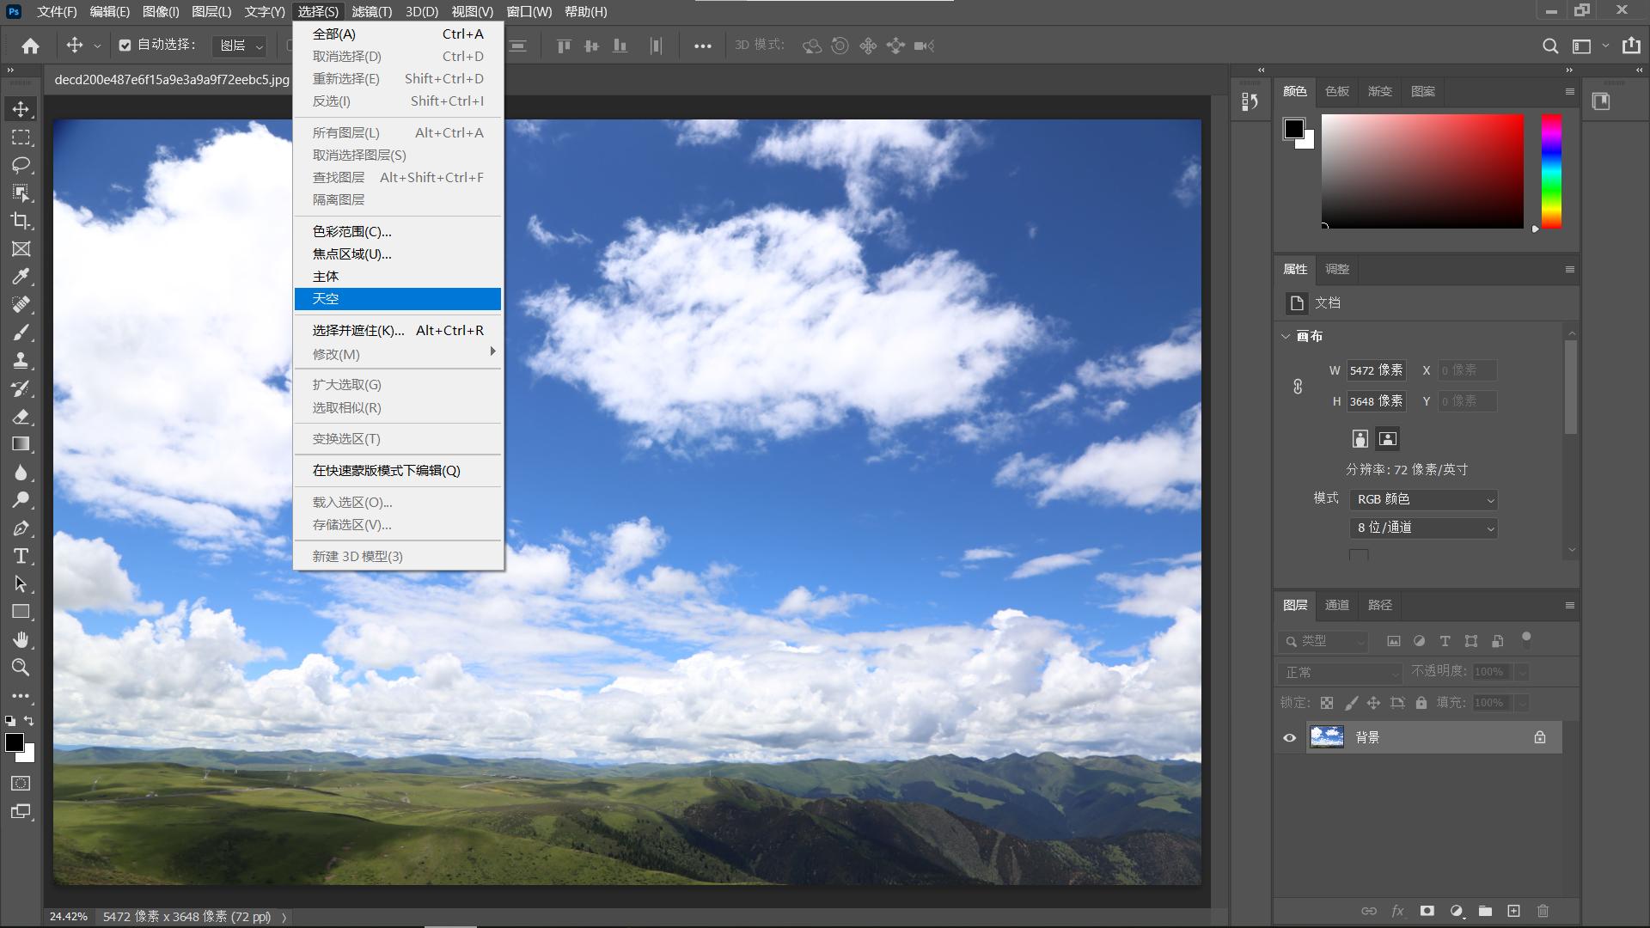This screenshot has width=1650, height=928.
Task: Open the 8 位/通道 dropdown
Action: (x=1422, y=528)
